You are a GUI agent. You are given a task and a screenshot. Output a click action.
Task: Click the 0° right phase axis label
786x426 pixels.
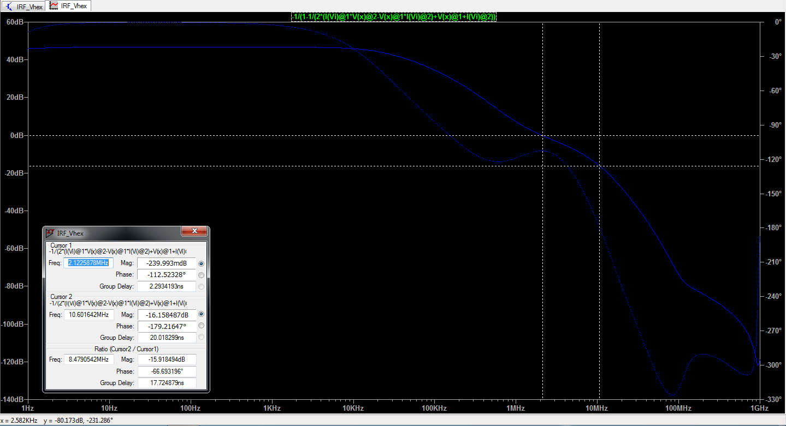(778, 22)
